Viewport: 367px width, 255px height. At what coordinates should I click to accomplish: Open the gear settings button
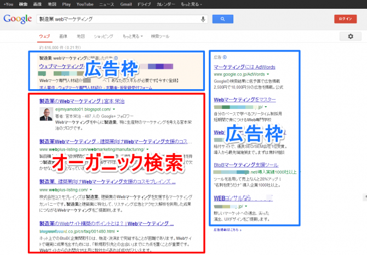[x=351, y=37]
